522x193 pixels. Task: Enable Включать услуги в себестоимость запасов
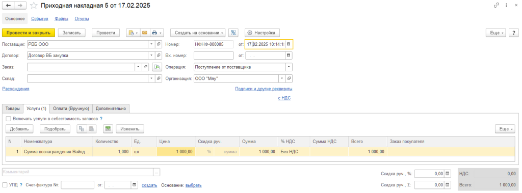[x=8, y=119]
